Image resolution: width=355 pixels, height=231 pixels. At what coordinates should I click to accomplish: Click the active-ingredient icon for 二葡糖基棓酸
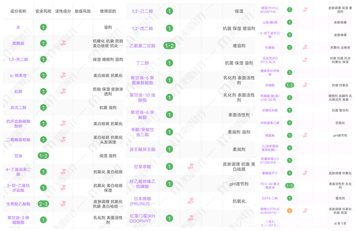[x=63, y=139]
